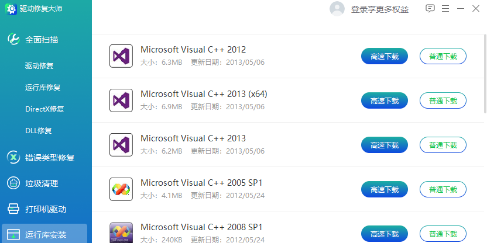Click title Microsoft Visual C++ 2005 SP1

tap(201, 183)
